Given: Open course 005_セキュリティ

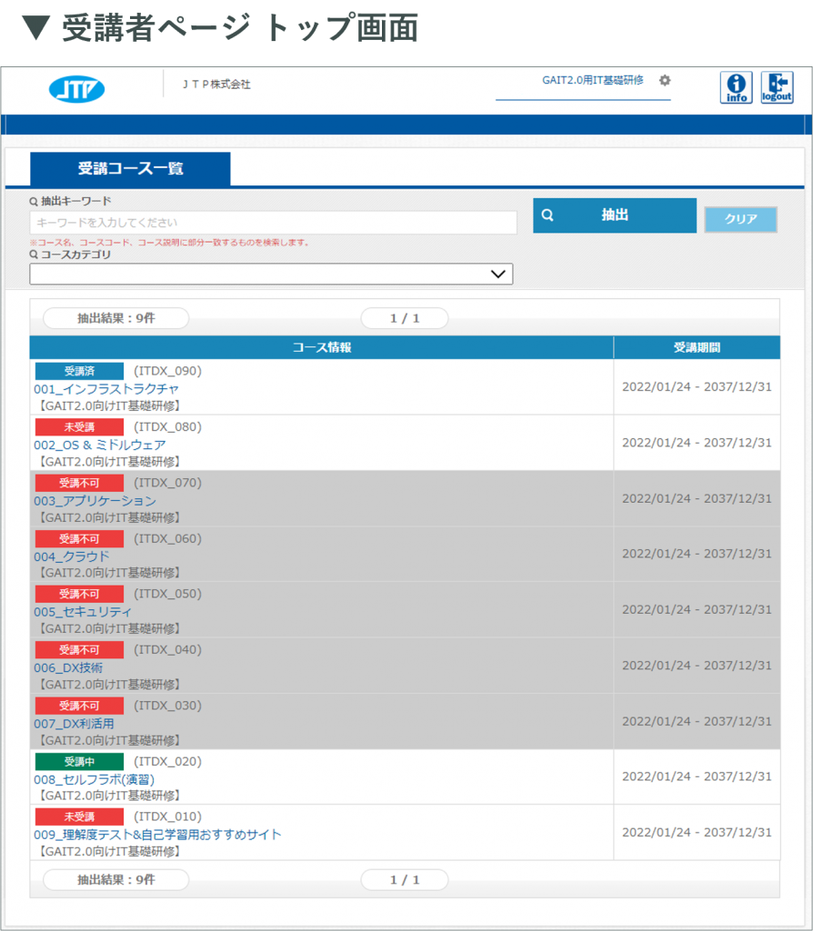Looking at the screenshot, I should [83, 612].
